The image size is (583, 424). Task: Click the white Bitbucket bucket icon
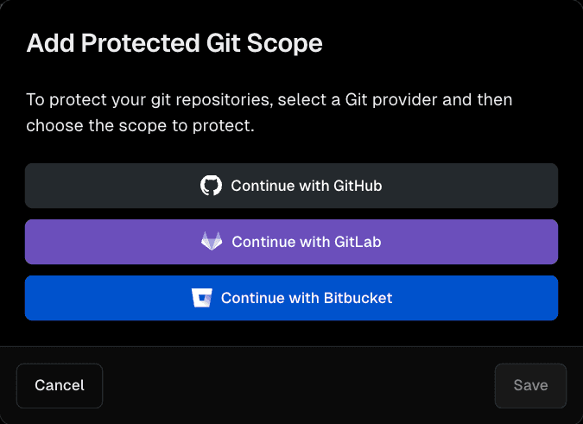201,298
